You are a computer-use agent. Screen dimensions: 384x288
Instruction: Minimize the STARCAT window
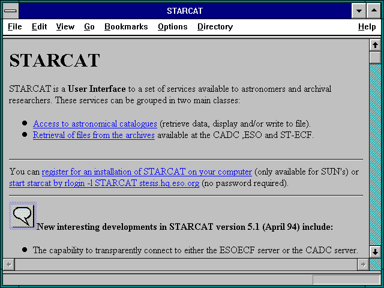[x=359, y=11]
